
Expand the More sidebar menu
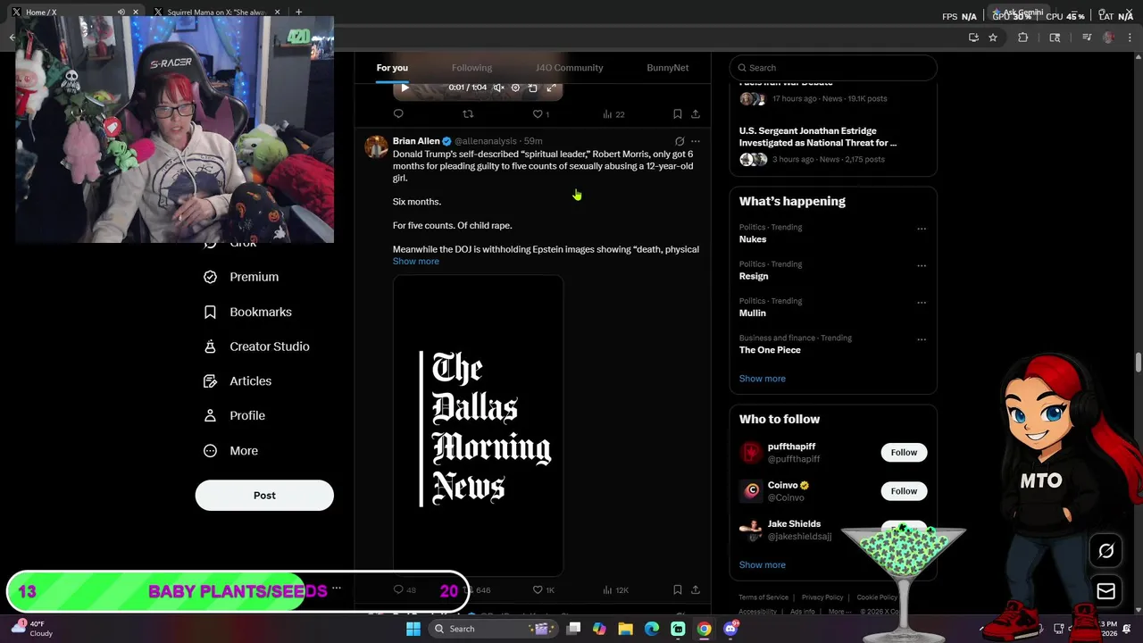pos(231,451)
